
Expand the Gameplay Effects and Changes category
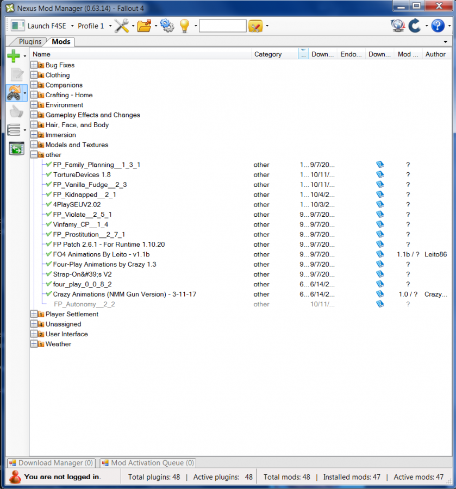(x=34, y=115)
